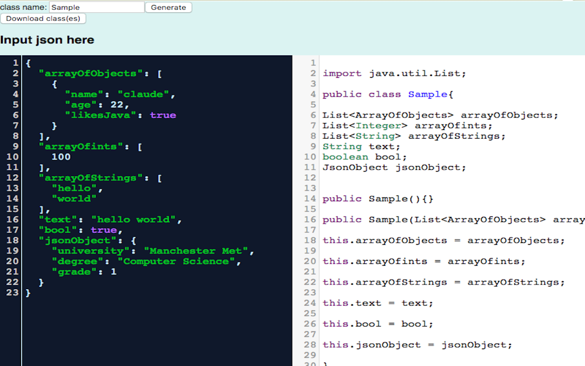Place cursor on "arrayOfObjects" key in JSON editor
Viewport: 585px width, 366px height.
click(x=91, y=73)
